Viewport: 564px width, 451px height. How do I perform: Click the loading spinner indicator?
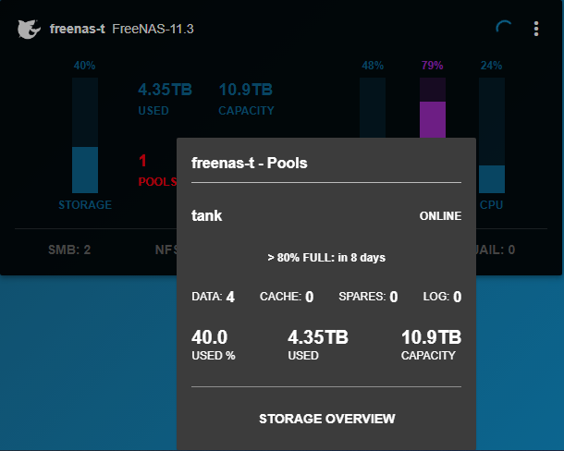coord(504,28)
